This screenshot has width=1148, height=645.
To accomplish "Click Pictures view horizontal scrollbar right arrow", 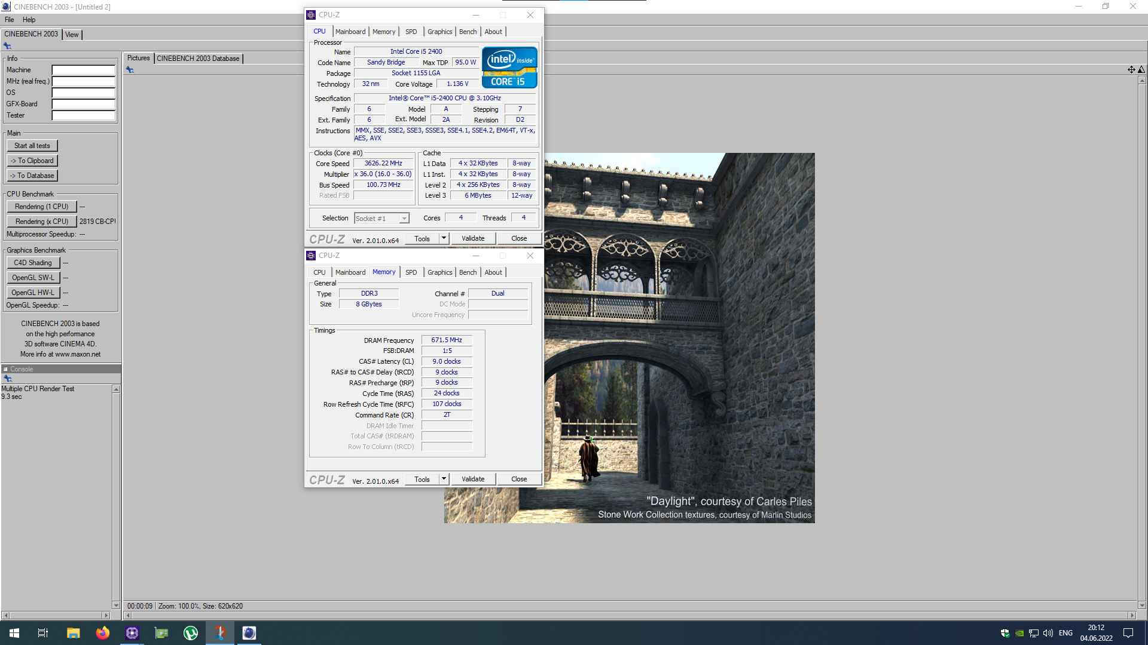I will click(1132, 615).
